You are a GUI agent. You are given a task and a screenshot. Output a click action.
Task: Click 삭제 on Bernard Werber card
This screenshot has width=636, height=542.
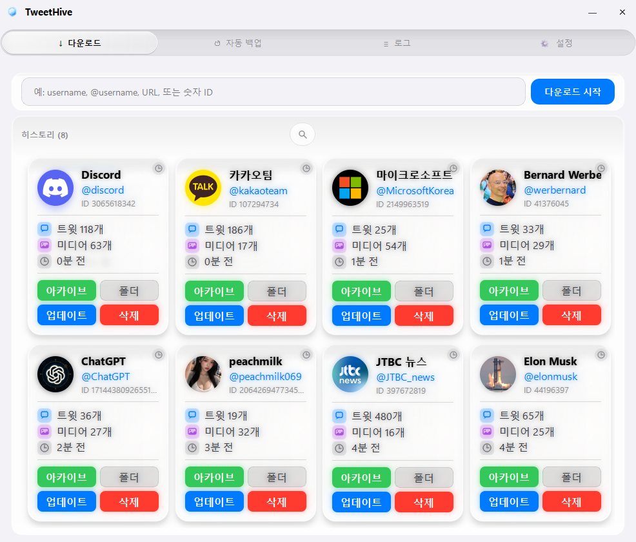tap(571, 315)
